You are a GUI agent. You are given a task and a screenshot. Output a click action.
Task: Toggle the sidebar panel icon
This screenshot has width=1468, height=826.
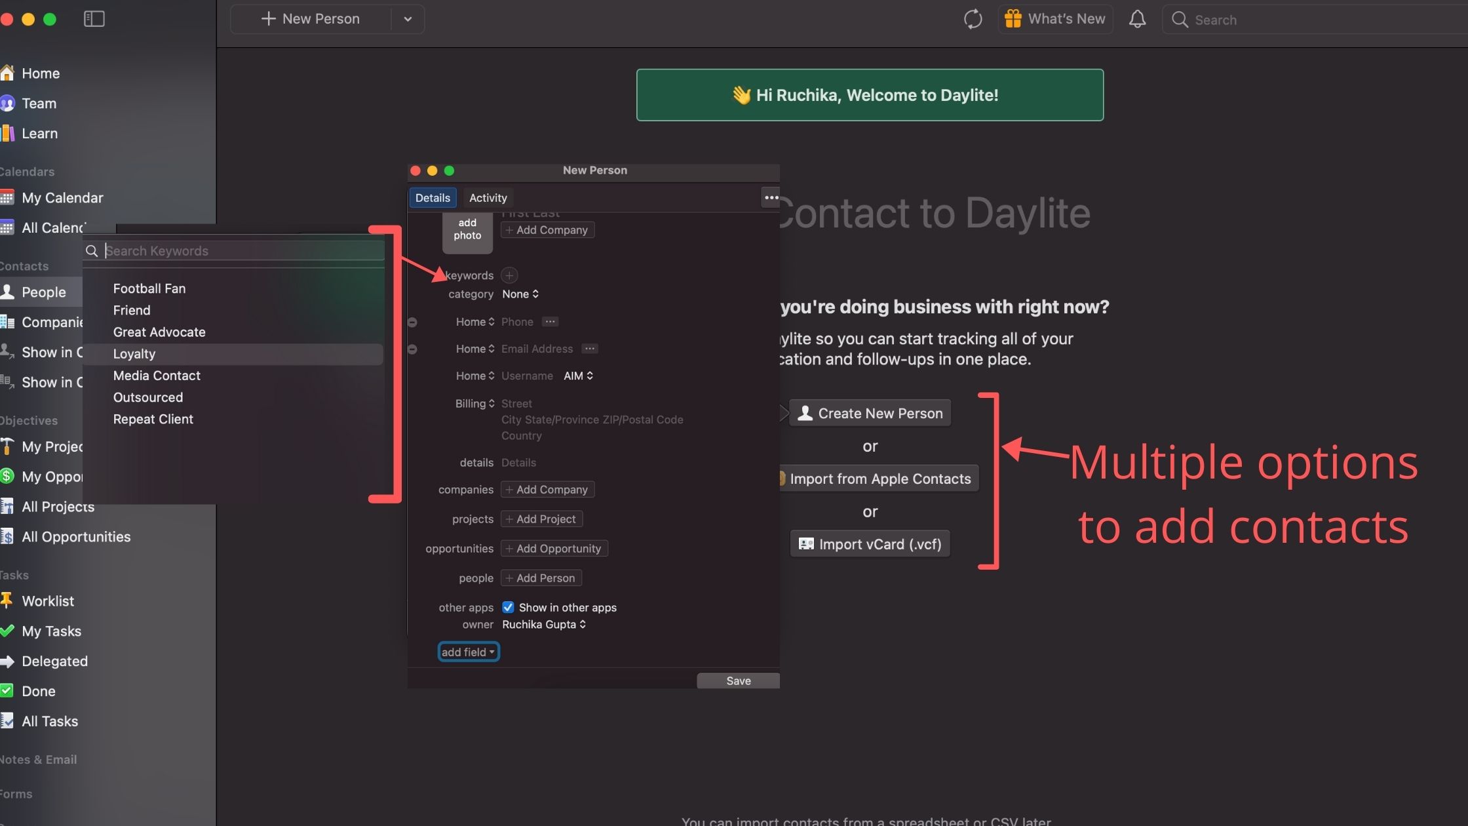94,19
